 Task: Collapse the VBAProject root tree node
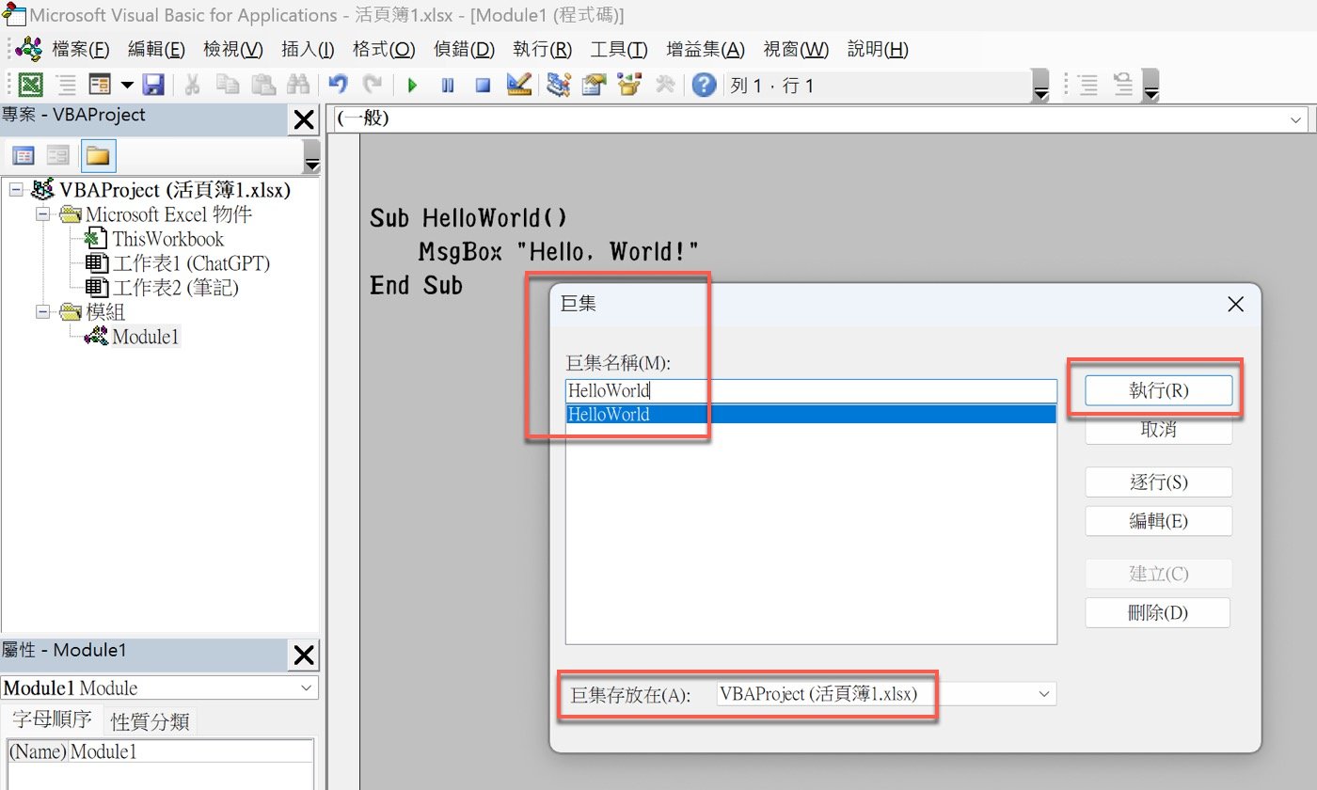point(15,190)
